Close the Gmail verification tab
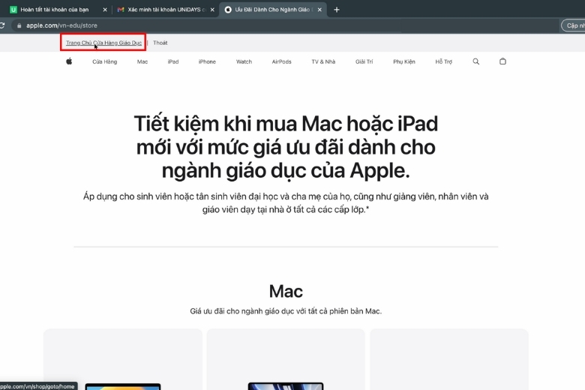 212,10
